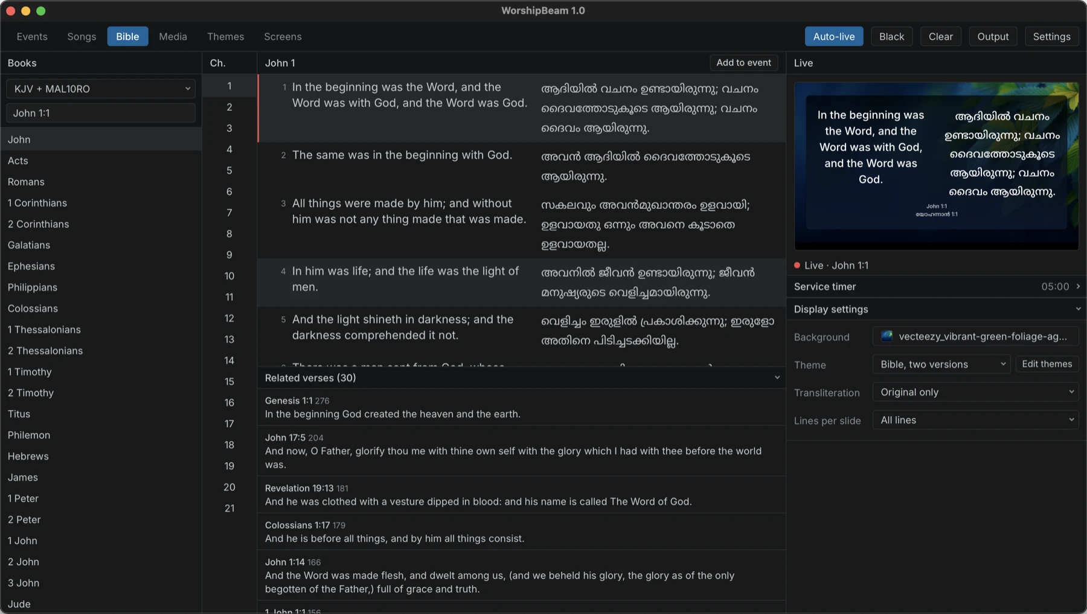The width and height of the screenshot is (1087, 614).
Task: Toggle the Auto-live button
Action: pos(833,36)
